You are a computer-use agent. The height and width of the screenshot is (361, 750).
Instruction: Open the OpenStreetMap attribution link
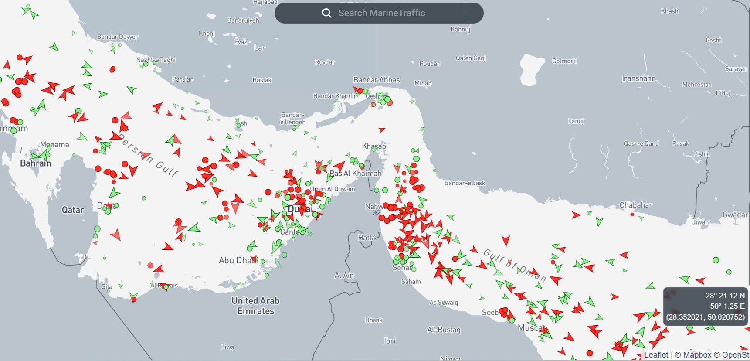(736, 355)
